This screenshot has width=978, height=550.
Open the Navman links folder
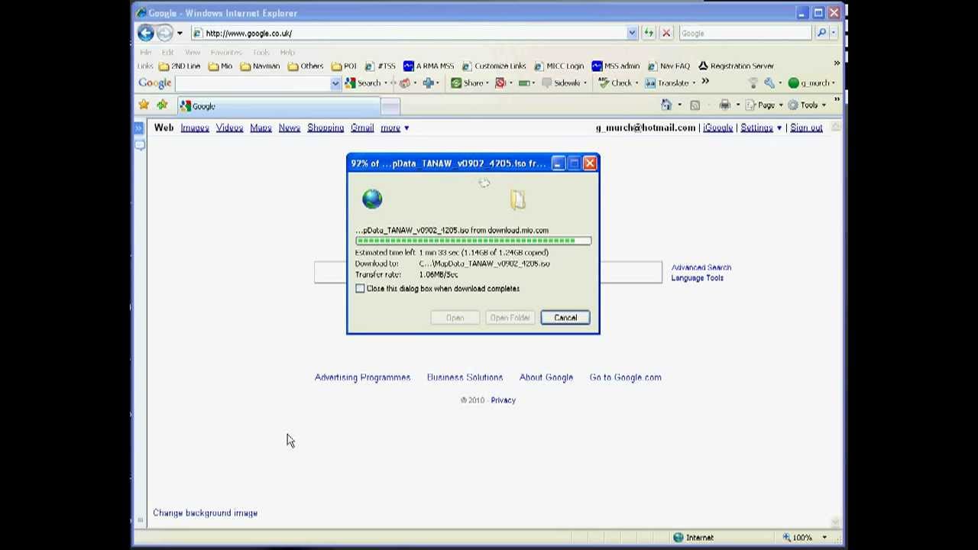point(260,66)
